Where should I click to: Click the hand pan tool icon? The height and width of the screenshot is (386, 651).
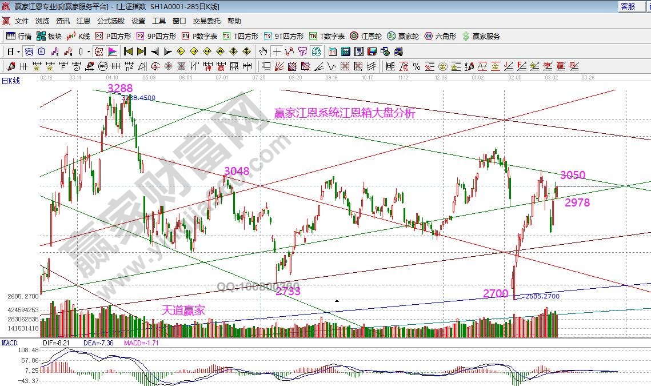(263, 51)
